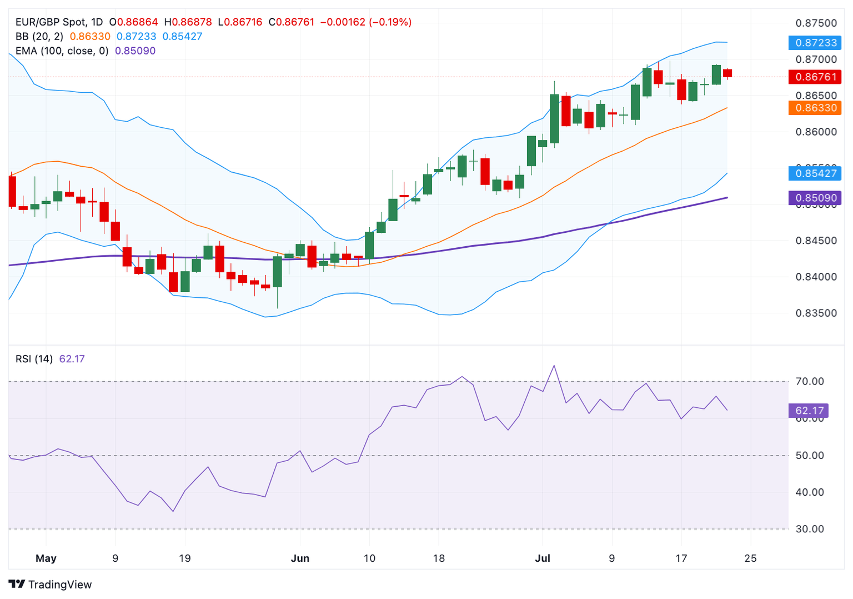
Task: Click the red 0.86761 current price tag
Action: pos(815,77)
